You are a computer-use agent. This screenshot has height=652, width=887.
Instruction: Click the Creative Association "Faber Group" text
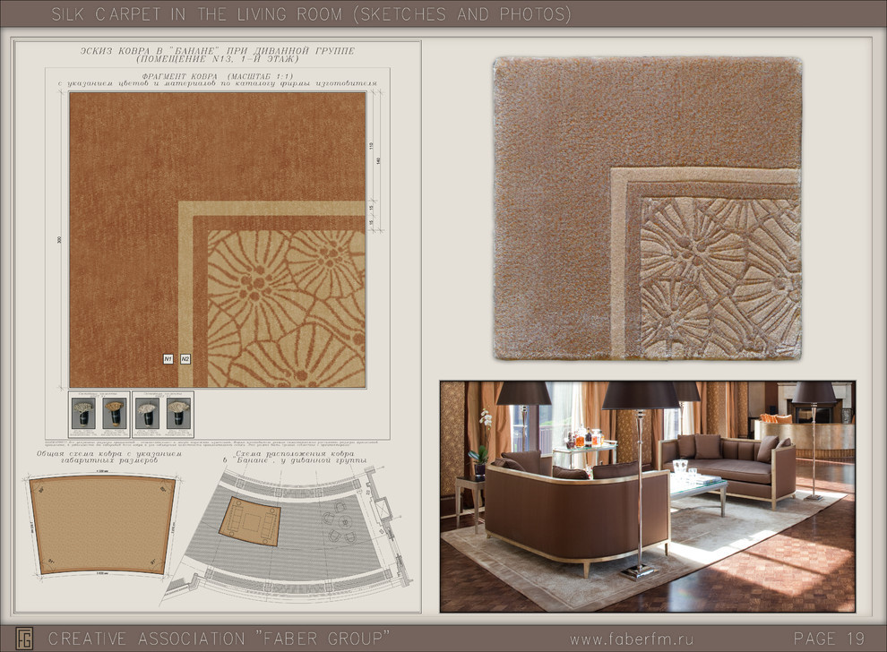[219, 639]
